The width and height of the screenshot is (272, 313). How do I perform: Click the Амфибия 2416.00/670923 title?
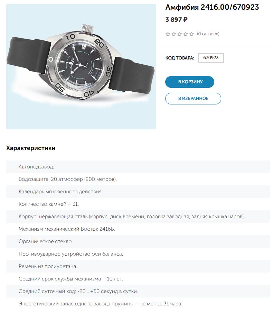pos(212,7)
